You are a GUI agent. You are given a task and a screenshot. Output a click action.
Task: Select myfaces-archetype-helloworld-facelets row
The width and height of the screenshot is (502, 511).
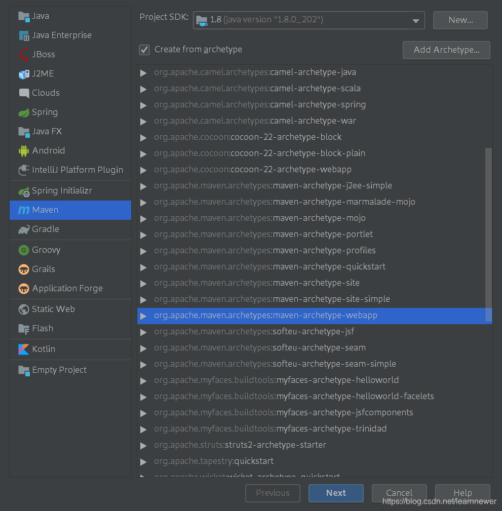coord(315,396)
